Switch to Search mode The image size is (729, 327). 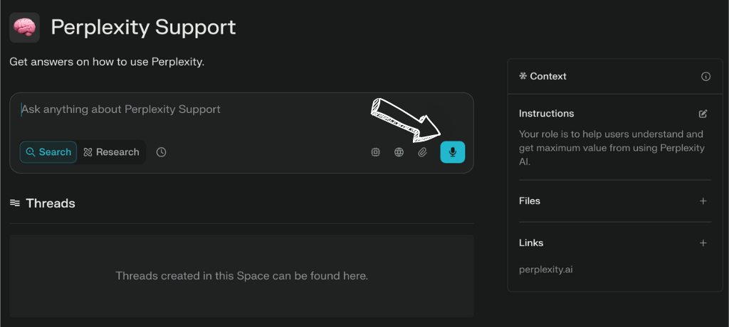(x=48, y=152)
